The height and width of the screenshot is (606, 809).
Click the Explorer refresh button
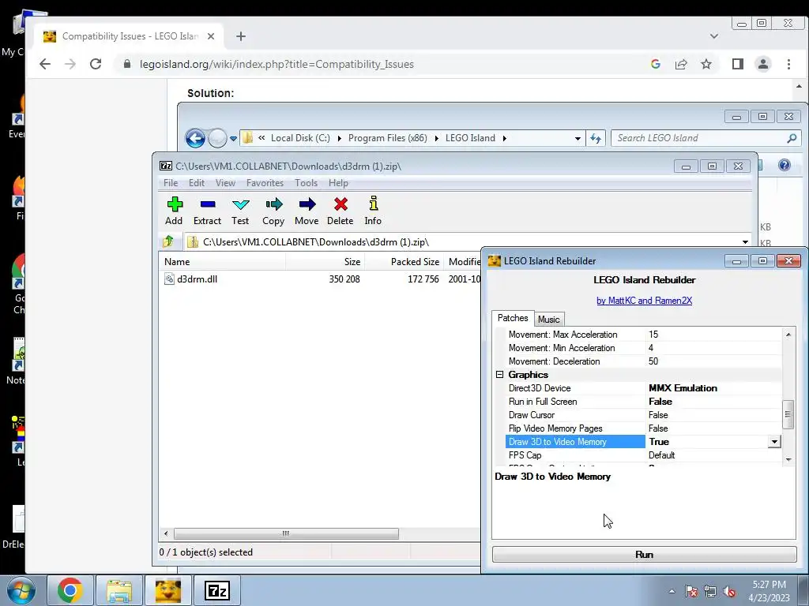[596, 138]
